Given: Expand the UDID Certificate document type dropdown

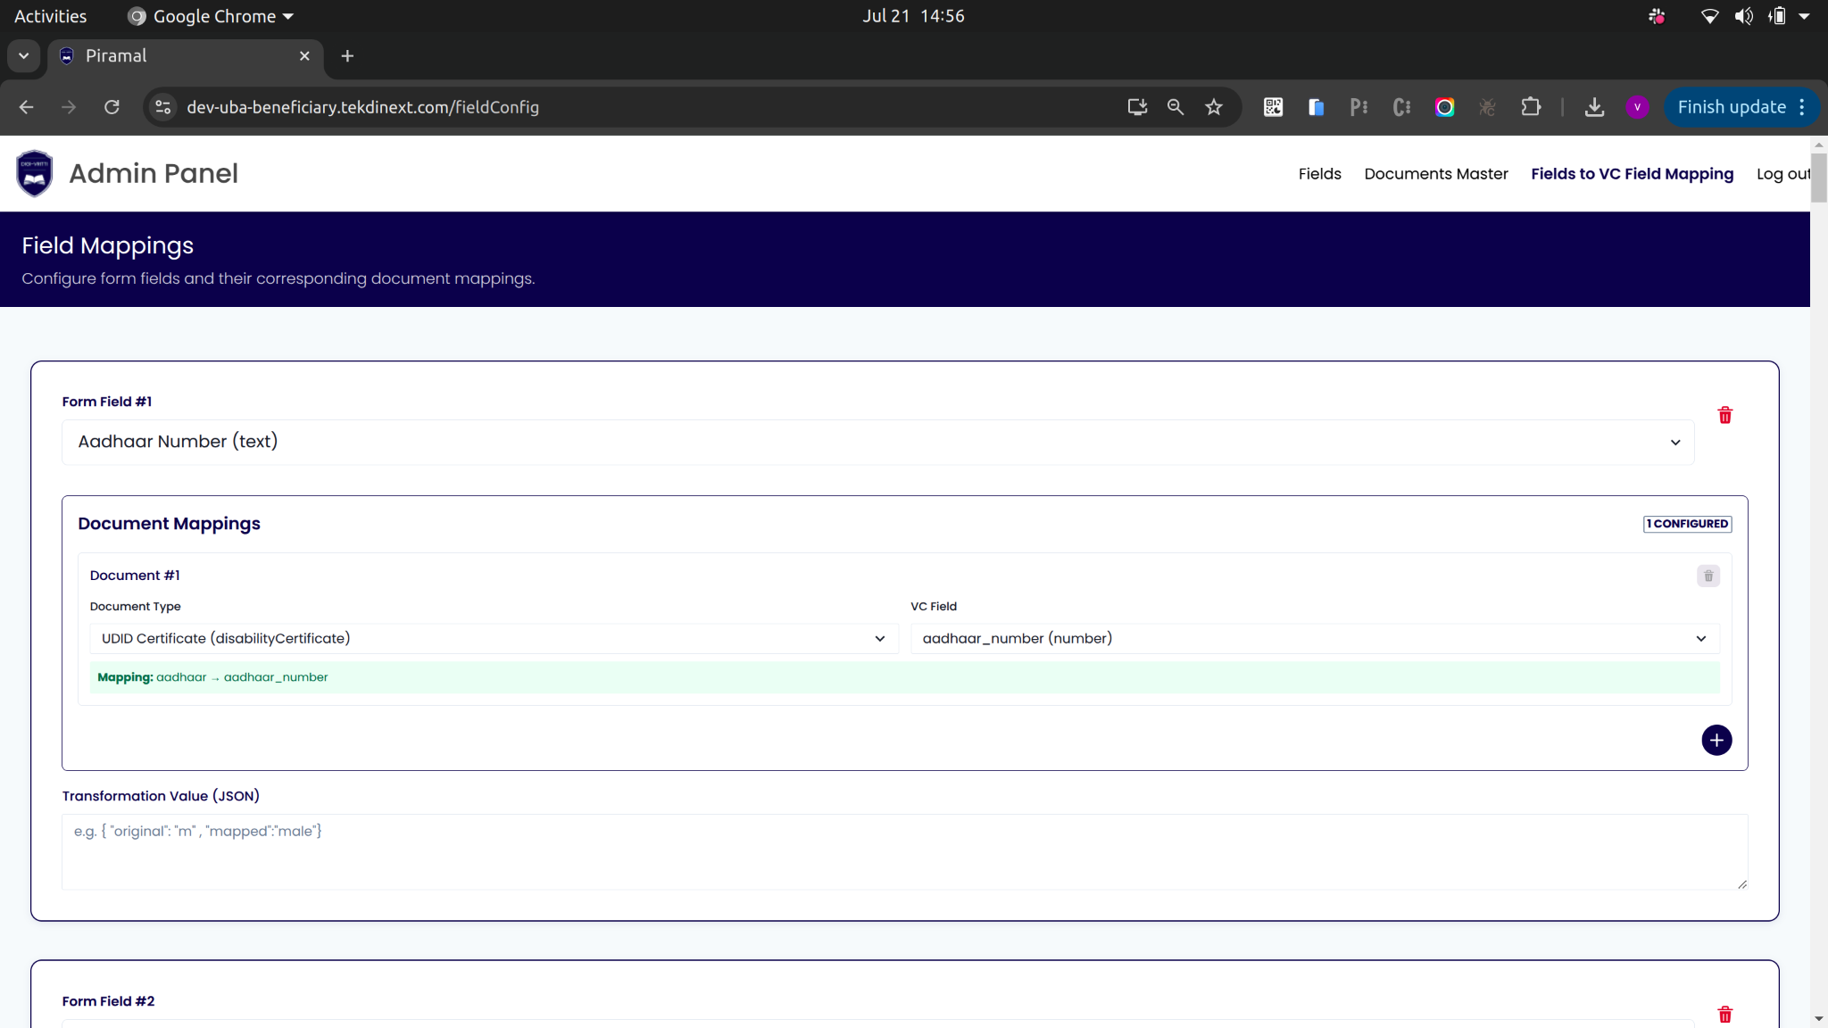Looking at the screenshot, I should tap(493, 639).
